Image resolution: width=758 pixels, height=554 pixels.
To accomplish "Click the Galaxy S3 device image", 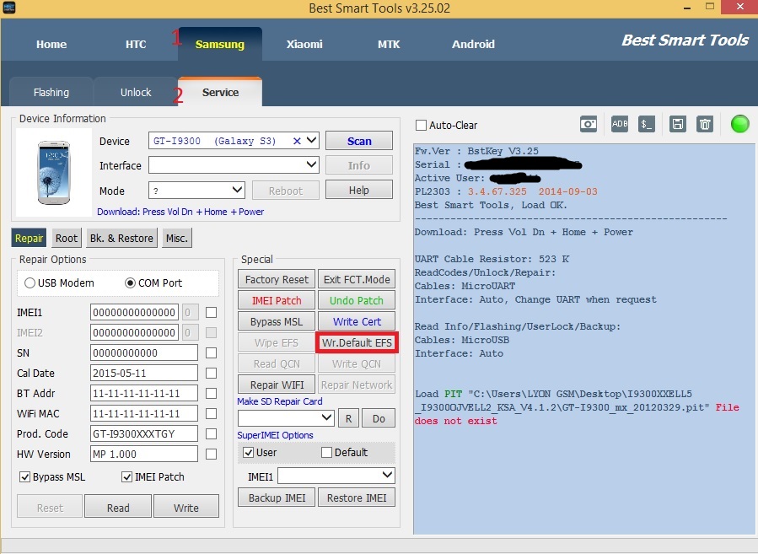I will (54, 172).
